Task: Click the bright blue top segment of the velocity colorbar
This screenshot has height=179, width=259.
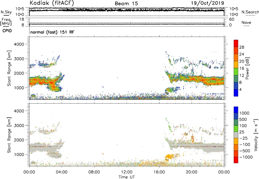Action: pos(236,110)
